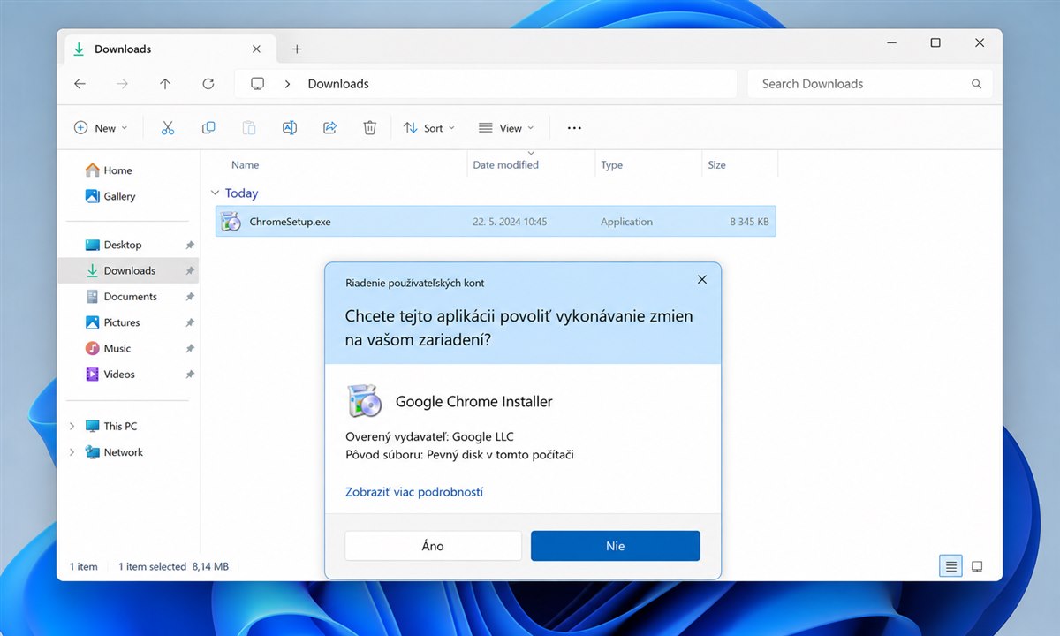Switch to details view icon in status bar
The image size is (1060, 636).
point(950,566)
